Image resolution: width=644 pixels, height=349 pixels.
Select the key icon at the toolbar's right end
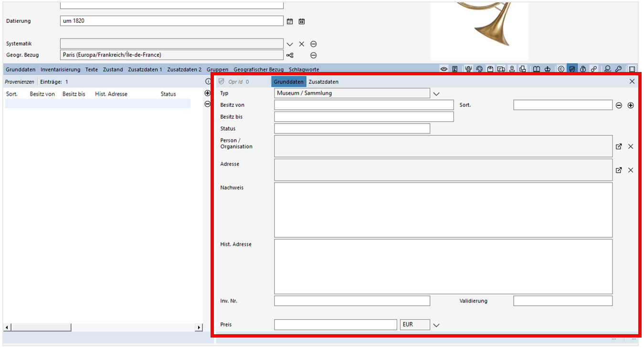[x=619, y=69]
